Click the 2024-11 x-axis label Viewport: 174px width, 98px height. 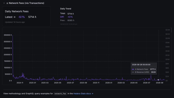coord(20,83)
